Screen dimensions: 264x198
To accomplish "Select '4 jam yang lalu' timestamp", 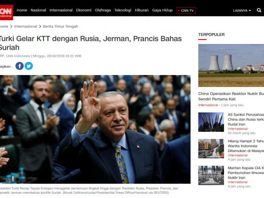I will (x=239, y=159).
